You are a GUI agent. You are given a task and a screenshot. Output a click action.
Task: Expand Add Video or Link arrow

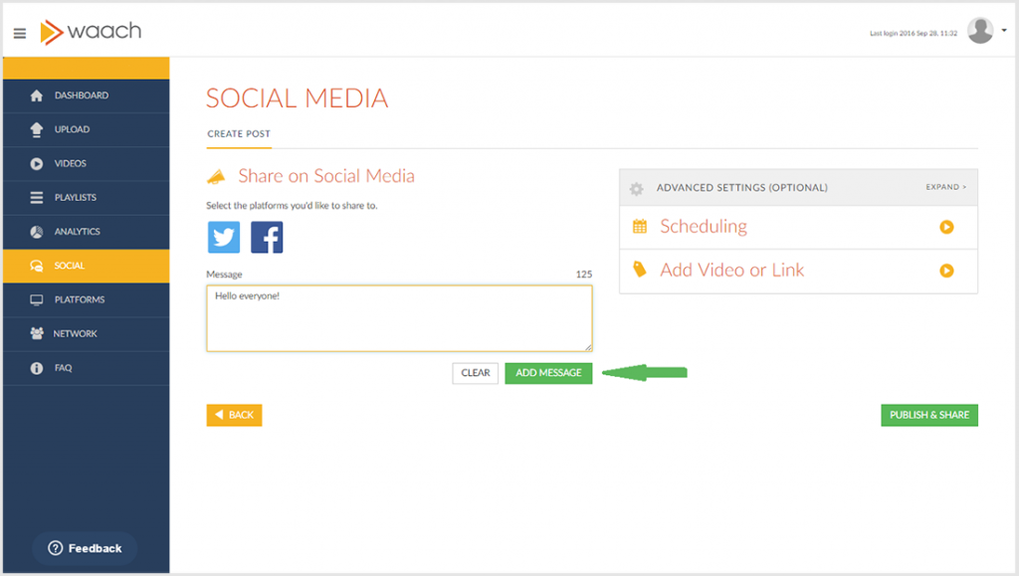[x=946, y=271]
